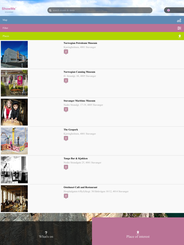The height and width of the screenshot is (245, 184).
Task: Tap Ostehuset Café interior thumbnail
Action: point(14,199)
